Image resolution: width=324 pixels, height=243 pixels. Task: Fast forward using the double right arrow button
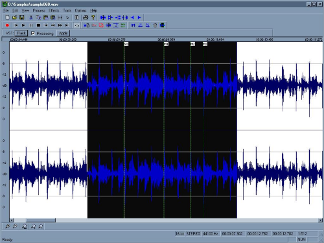[x=60, y=25]
